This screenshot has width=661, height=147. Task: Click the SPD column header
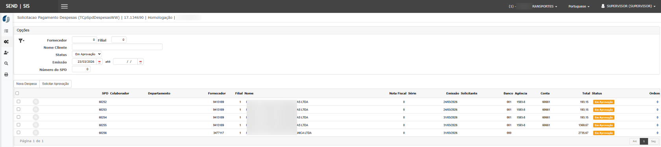[x=105, y=94]
